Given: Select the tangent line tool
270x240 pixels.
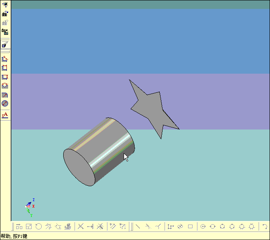Looking at the screenshot, I should [x=148, y=227].
